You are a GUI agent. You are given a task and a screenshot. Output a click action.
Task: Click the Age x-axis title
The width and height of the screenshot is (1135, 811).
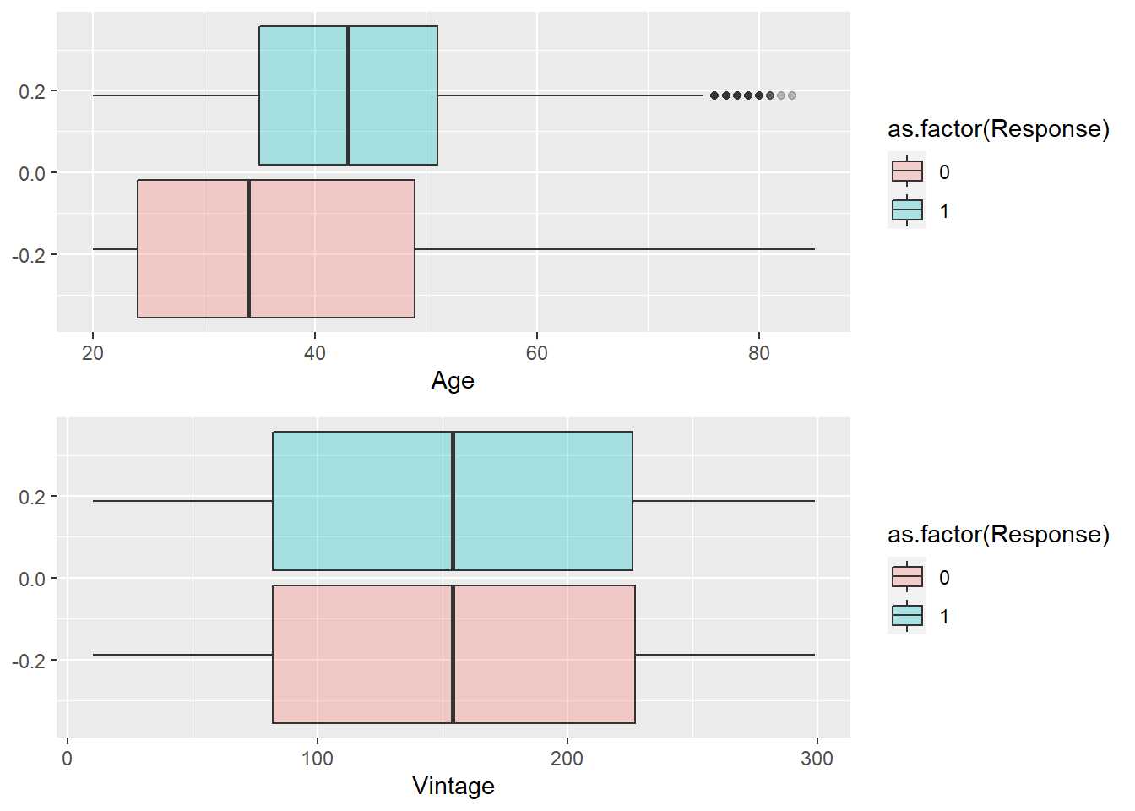(453, 380)
